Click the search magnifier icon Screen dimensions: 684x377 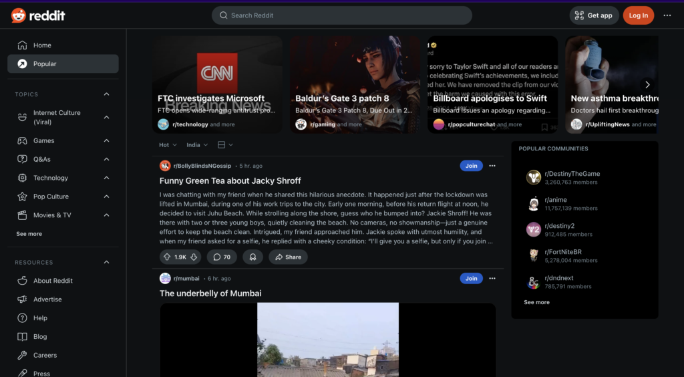coord(223,15)
